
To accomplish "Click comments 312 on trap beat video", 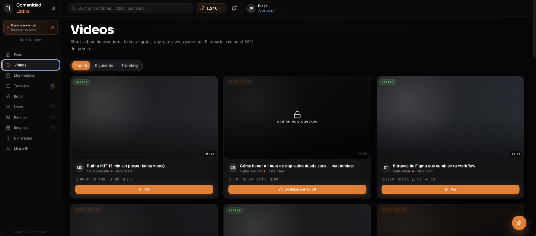I will (x=262, y=179).
